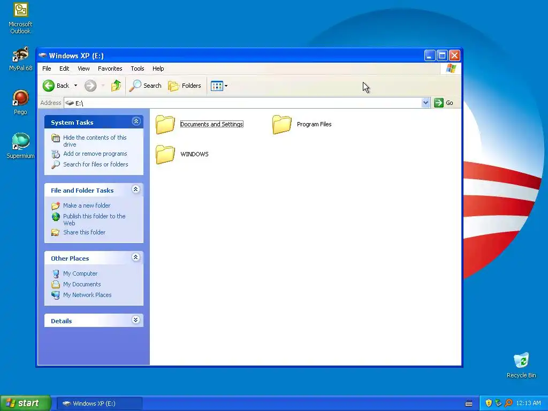Viewport: 548px width, 411px height.
Task: Open the Back history dropdown arrow
Action: click(75, 86)
